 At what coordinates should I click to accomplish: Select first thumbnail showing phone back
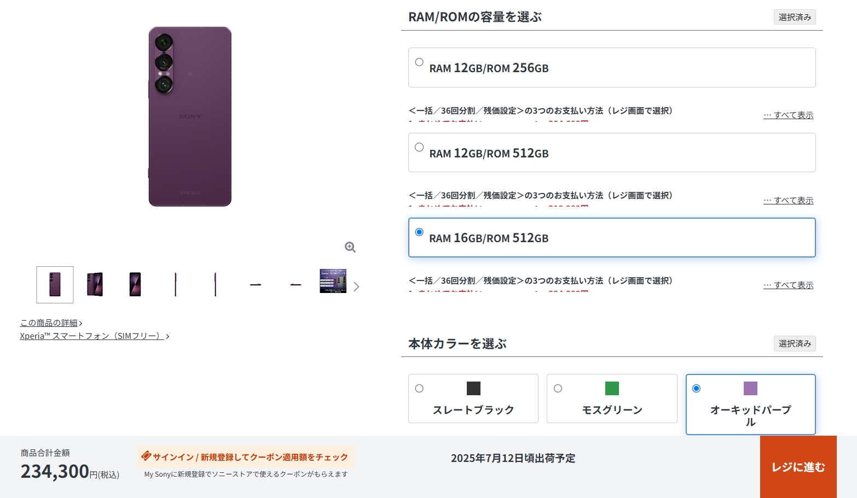(55, 284)
